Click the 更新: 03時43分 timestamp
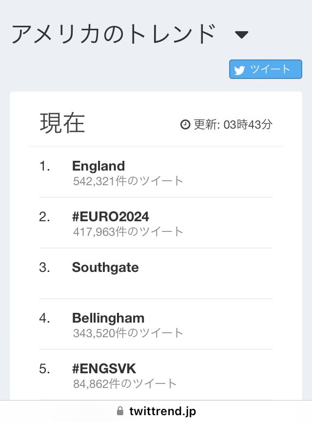The image size is (312, 422). 233,125
